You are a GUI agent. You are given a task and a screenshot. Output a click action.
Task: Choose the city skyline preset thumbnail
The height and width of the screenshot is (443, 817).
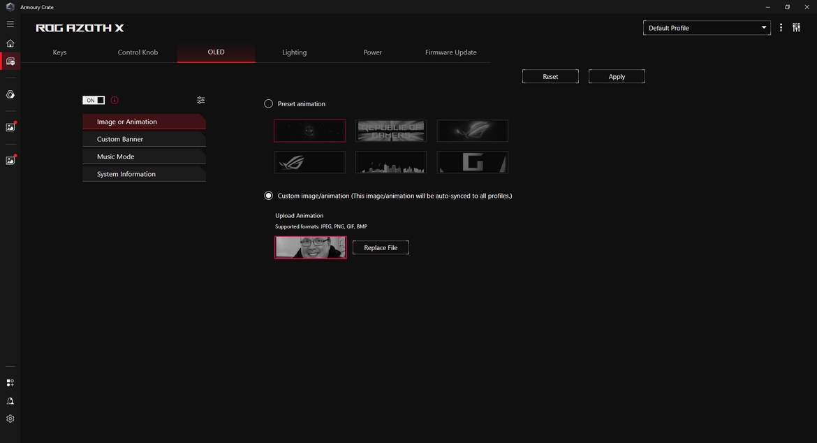pos(391,162)
